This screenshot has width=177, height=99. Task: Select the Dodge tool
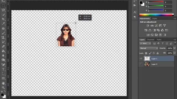[x=3, y=60]
